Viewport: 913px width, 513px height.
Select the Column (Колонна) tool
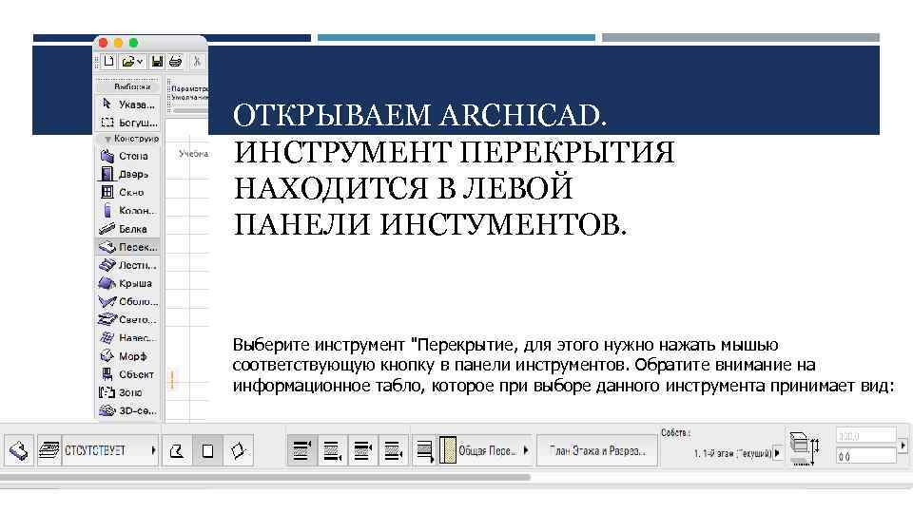tap(127, 211)
